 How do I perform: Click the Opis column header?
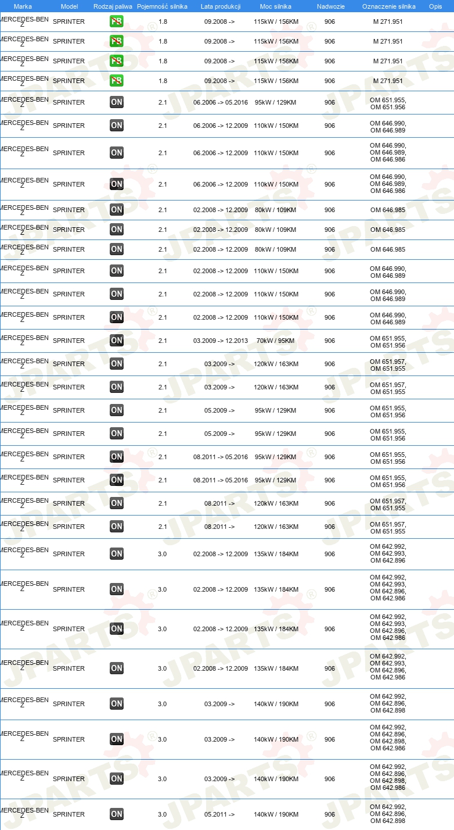[x=435, y=6]
